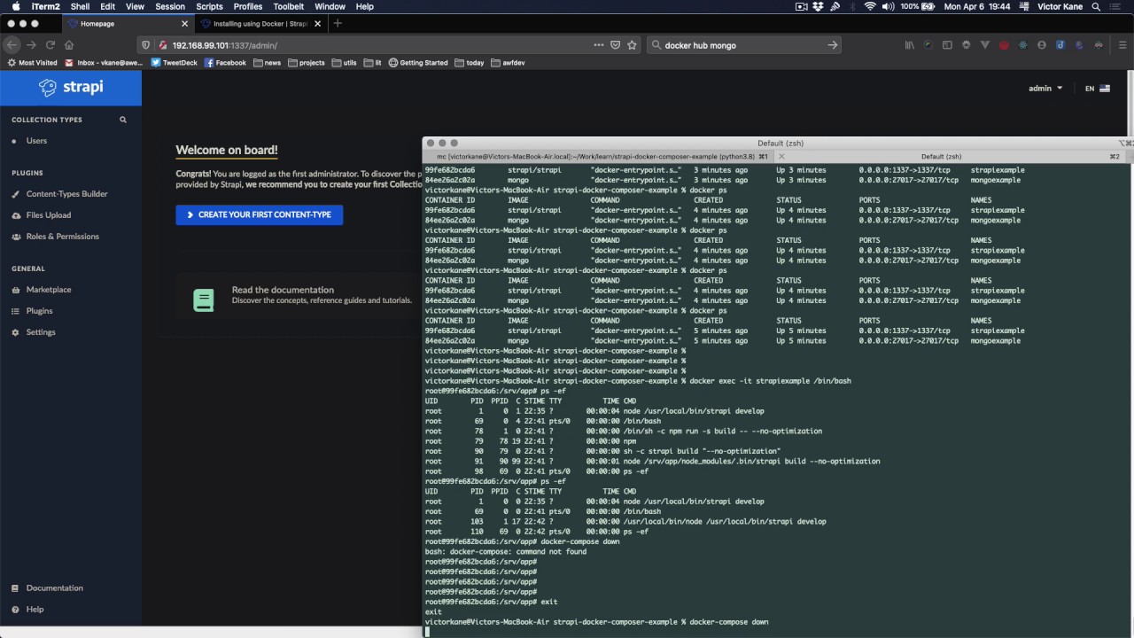Open the Wi-Fi status menu
Screen dimensions: 1134x638
point(870,6)
